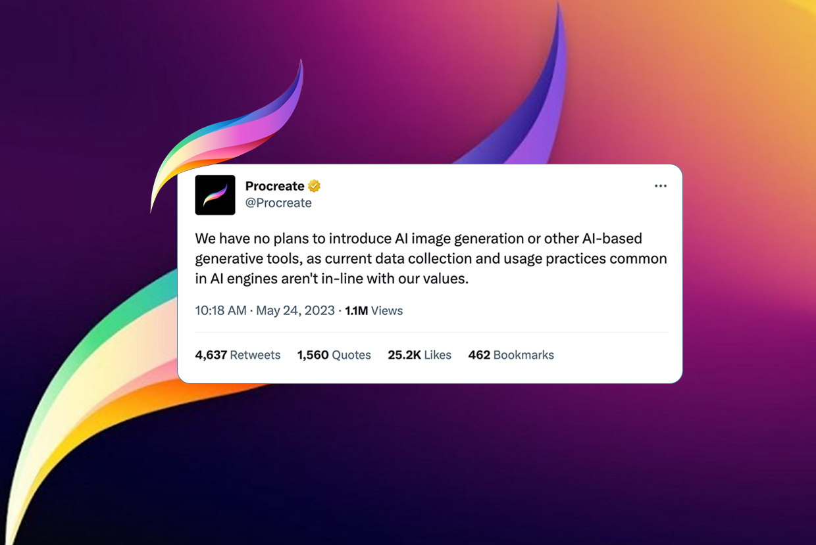Open the three-dot more options menu
This screenshot has width=816, height=545.
coord(661,186)
